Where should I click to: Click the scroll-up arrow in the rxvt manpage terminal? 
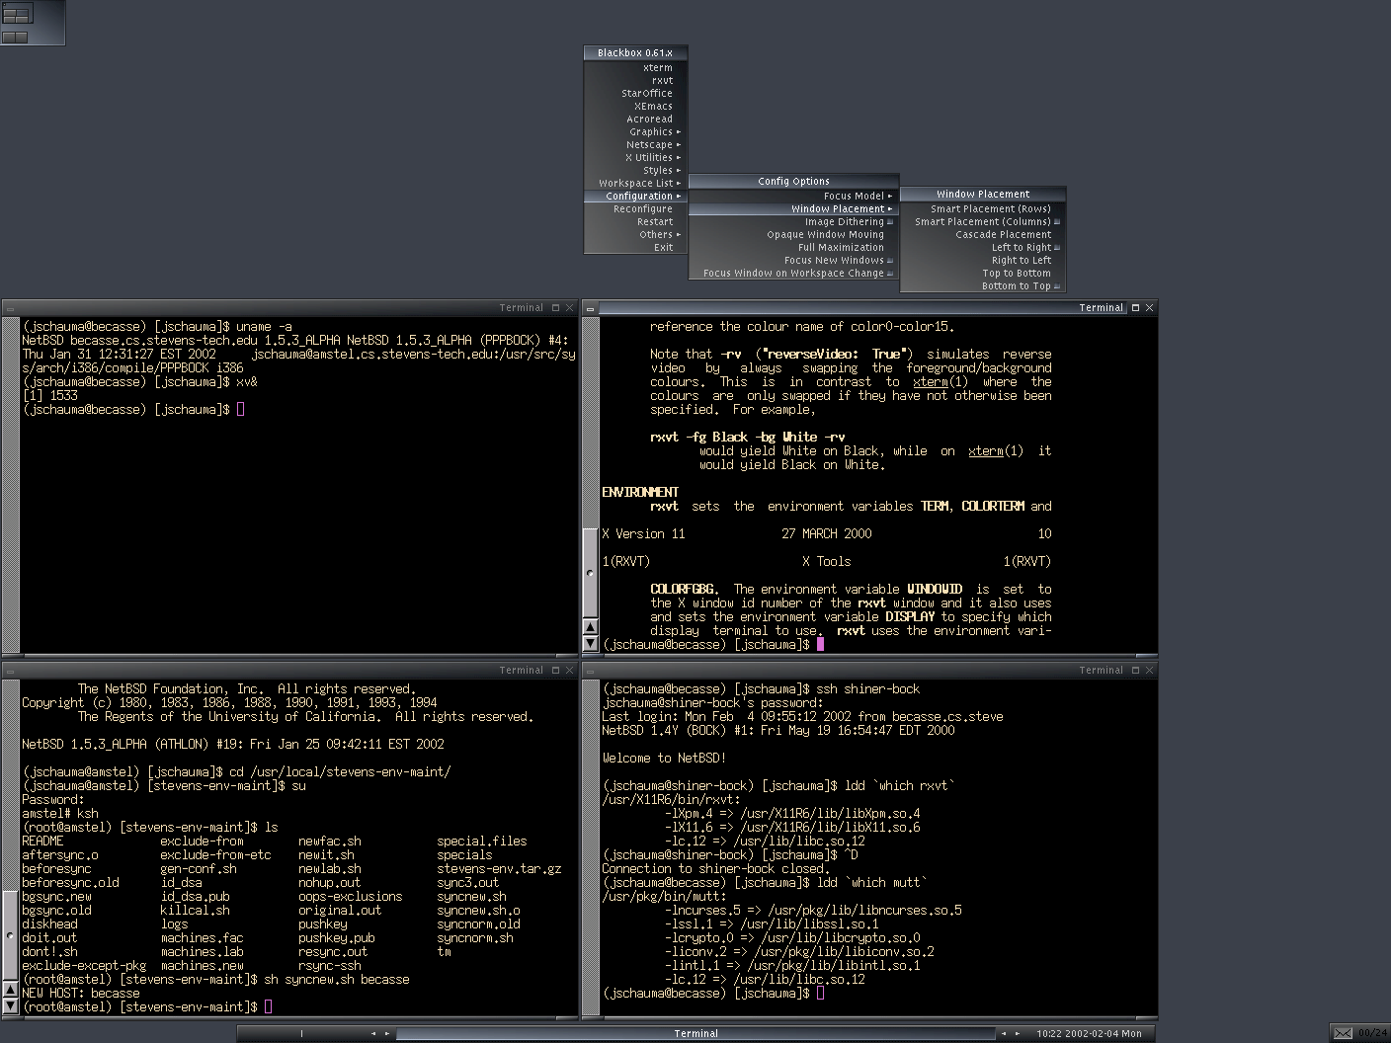591,626
